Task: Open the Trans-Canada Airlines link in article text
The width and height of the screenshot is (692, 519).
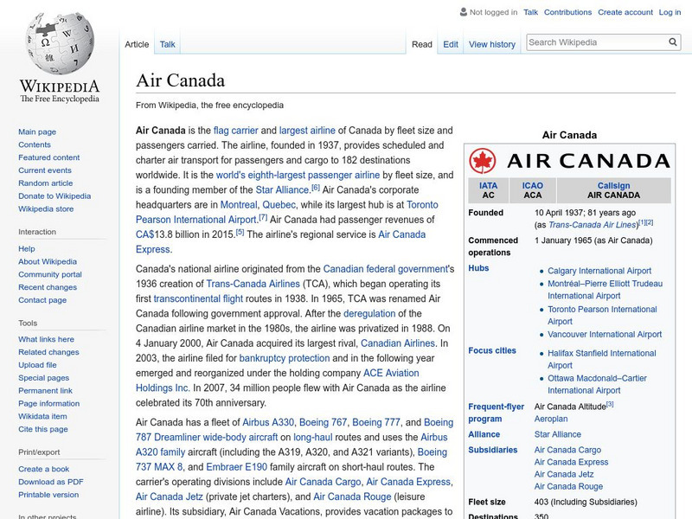Action: coord(253,284)
